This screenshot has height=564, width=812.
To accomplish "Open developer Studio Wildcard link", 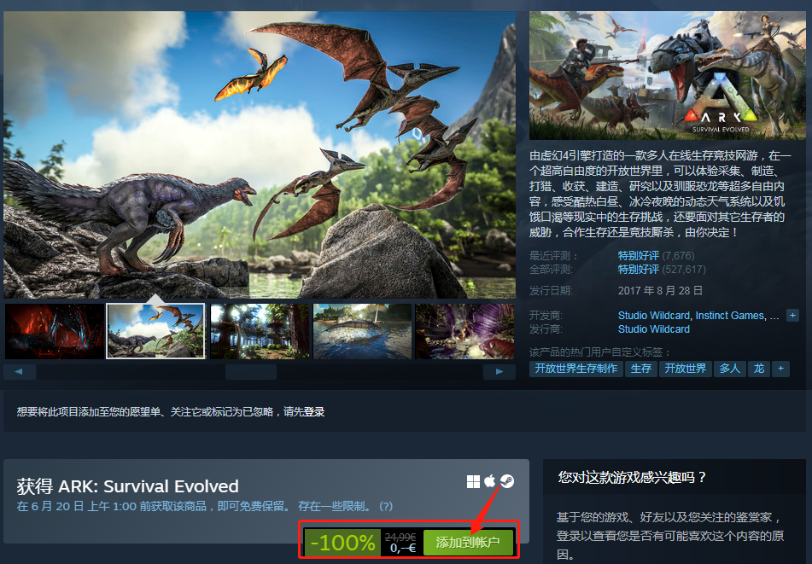I will 653,315.
